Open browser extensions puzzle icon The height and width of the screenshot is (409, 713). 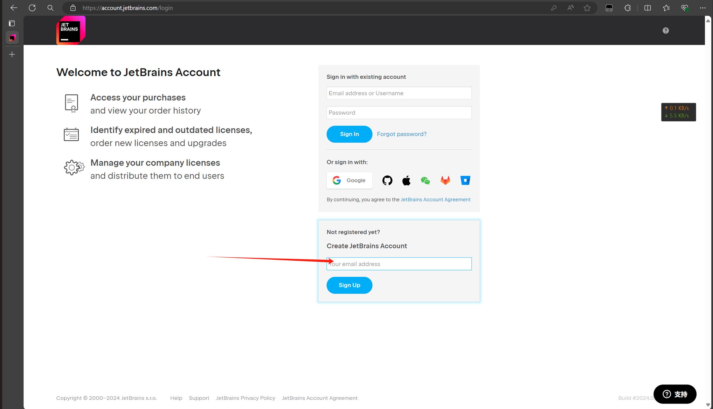pyautogui.click(x=627, y=8)
